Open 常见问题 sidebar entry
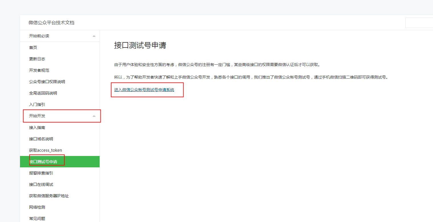This screenshot has width=433, height=222. pyautogui.click(x=37, y=219)
